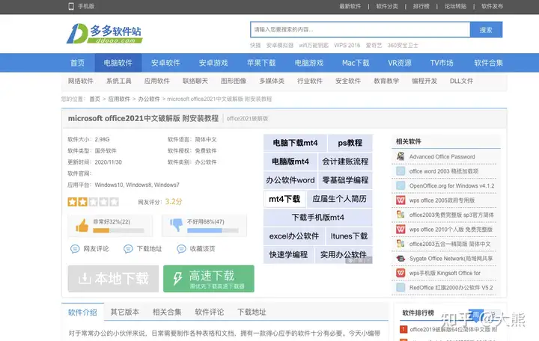Select the 系统工具 subcategory
This screenshot has height=341, width=539.
coord(118,81)
